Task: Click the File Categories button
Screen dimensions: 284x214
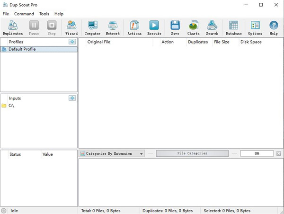Action: (x=192, y=153)
